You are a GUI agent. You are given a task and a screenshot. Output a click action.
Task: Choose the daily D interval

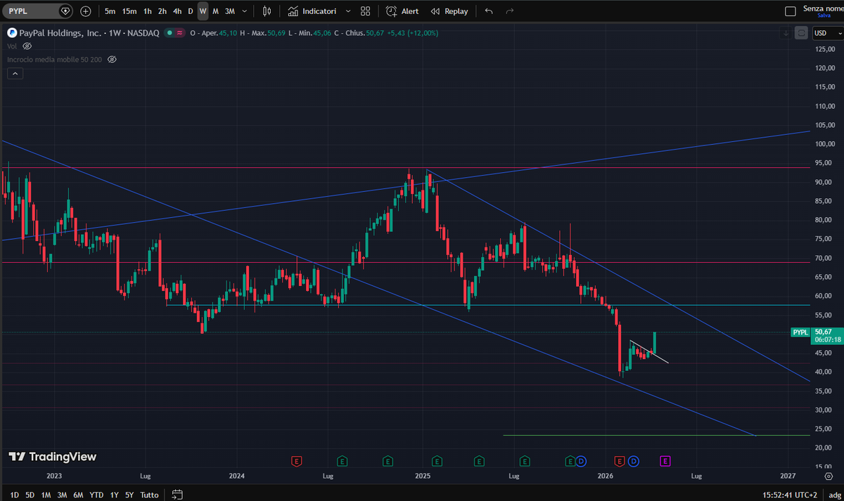coord(191,11)
